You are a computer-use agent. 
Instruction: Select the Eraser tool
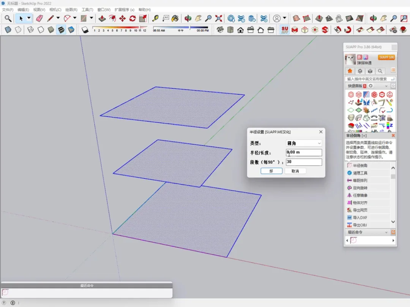point(39,18)
